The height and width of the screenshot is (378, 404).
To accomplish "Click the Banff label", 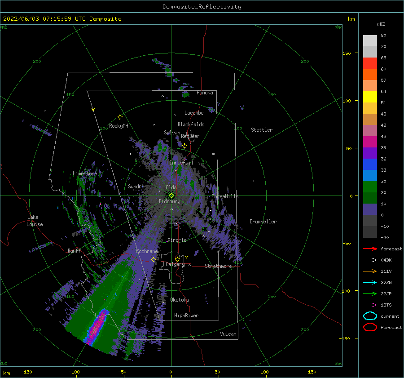I will tap(74, 250).
